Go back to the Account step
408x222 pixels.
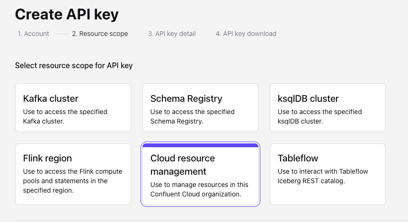[x=34, y=34]
